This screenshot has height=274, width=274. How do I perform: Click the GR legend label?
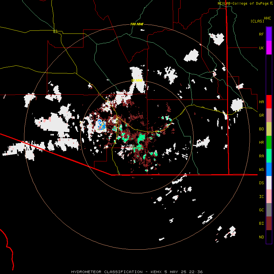261,115
